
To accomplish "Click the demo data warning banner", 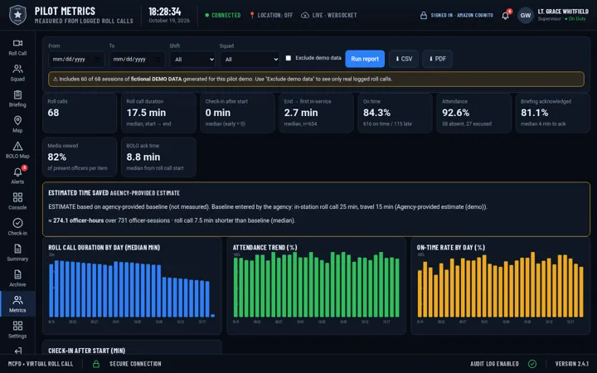I will [x=316, y=80].
